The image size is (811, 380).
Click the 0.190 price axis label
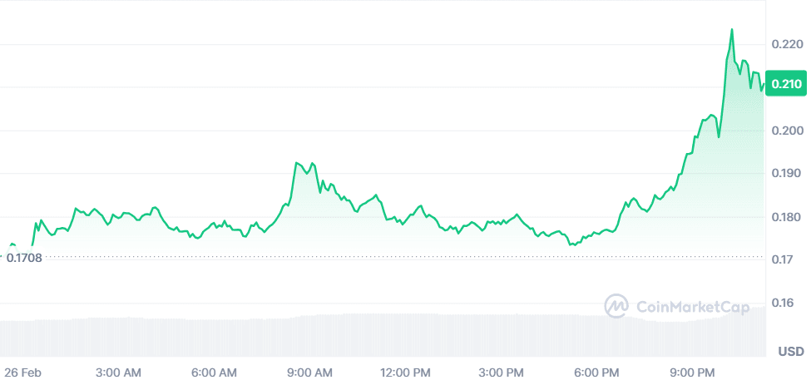(785, 175)
